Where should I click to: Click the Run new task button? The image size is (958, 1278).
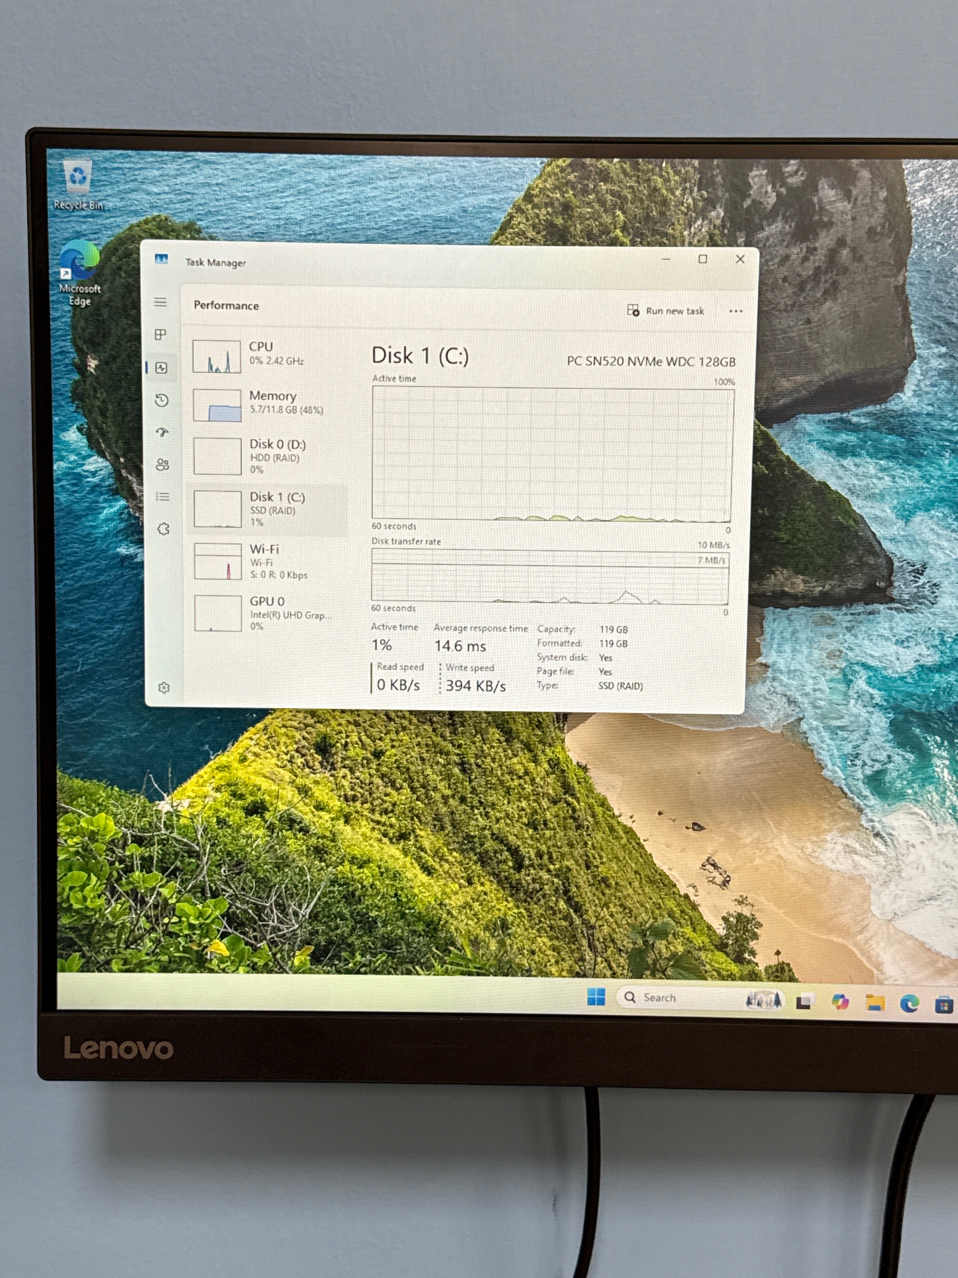666,311
